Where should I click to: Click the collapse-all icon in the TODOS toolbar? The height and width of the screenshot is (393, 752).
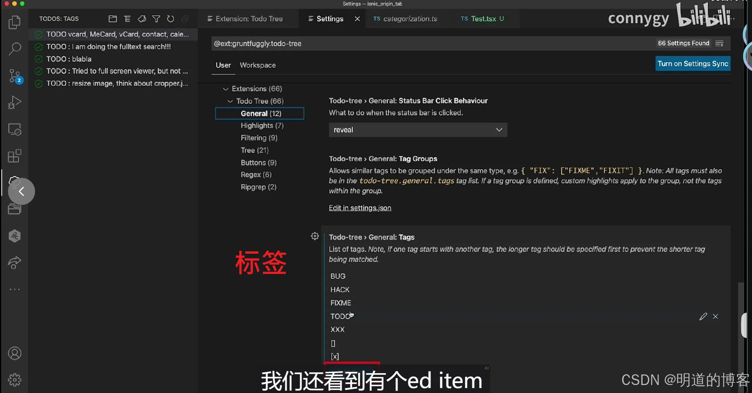pyautogui.click(x=185, y=19)
